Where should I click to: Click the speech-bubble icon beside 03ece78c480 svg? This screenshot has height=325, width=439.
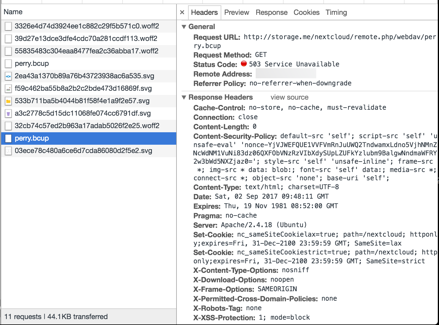tap(8, 151)
